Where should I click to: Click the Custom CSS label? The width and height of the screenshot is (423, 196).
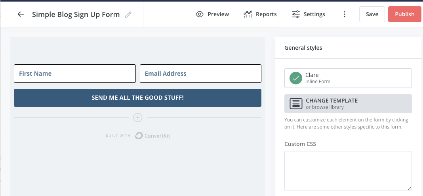tap(300, 144)
